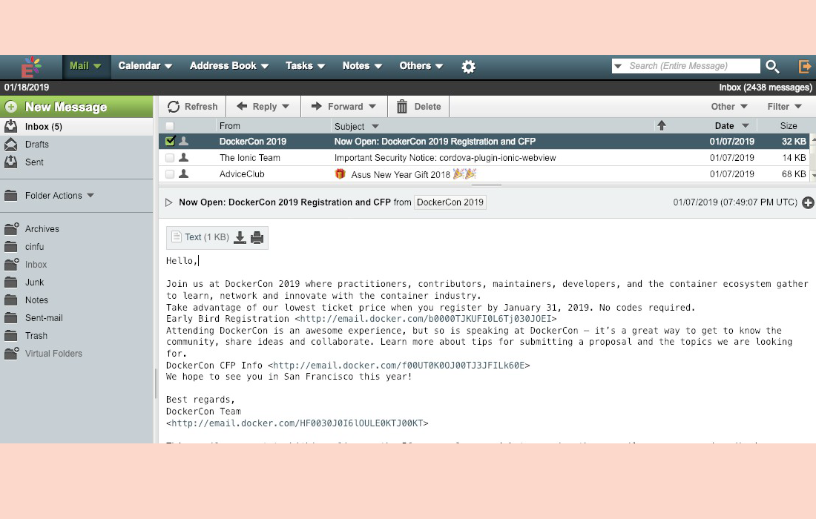The image size is (816, 519).
Task: Click the DockerCon 2019 sender chip
Action: (450, 202)
